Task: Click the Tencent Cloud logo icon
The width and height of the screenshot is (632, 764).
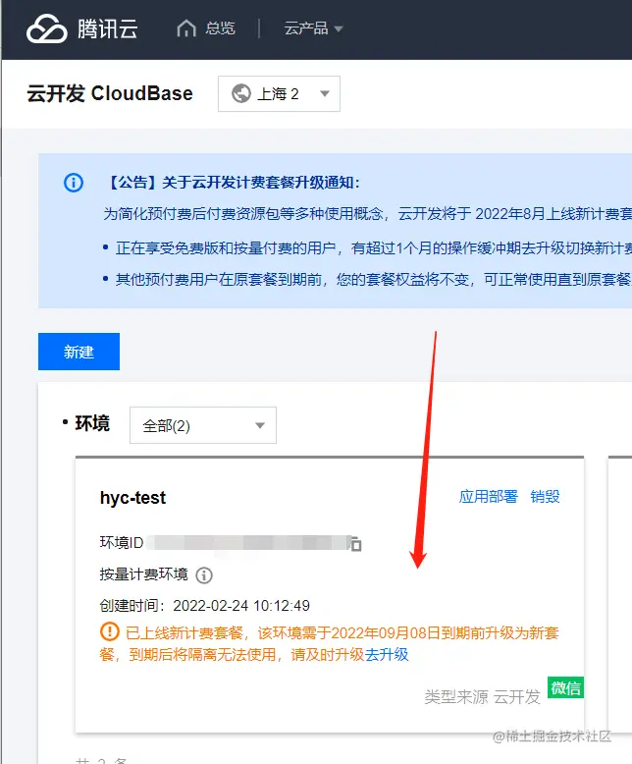Action: (x=47, y=28)
